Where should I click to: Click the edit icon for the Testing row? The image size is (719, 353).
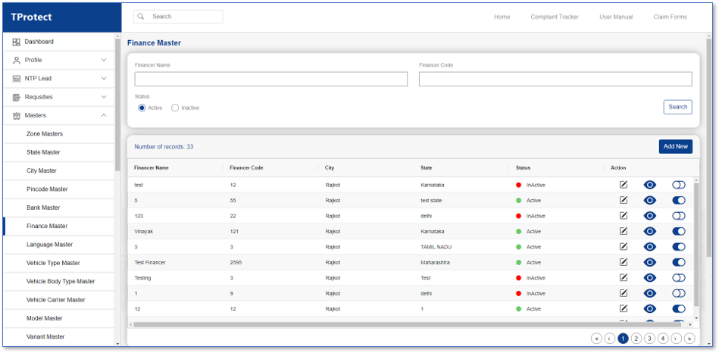(x=624, y=278)
